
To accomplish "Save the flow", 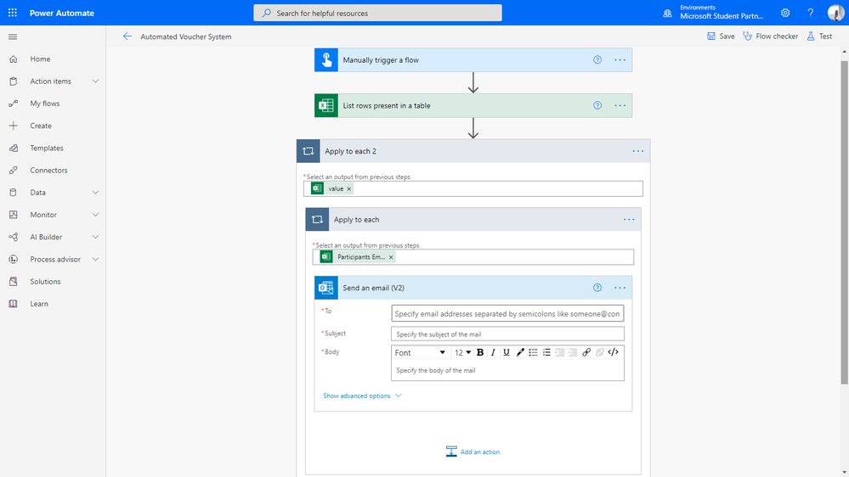I will [x=721, y=36].
